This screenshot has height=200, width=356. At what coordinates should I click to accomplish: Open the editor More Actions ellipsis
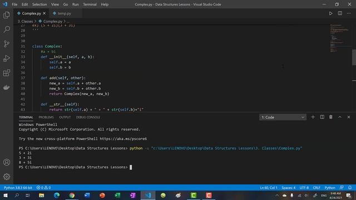(x=349, y=13)
